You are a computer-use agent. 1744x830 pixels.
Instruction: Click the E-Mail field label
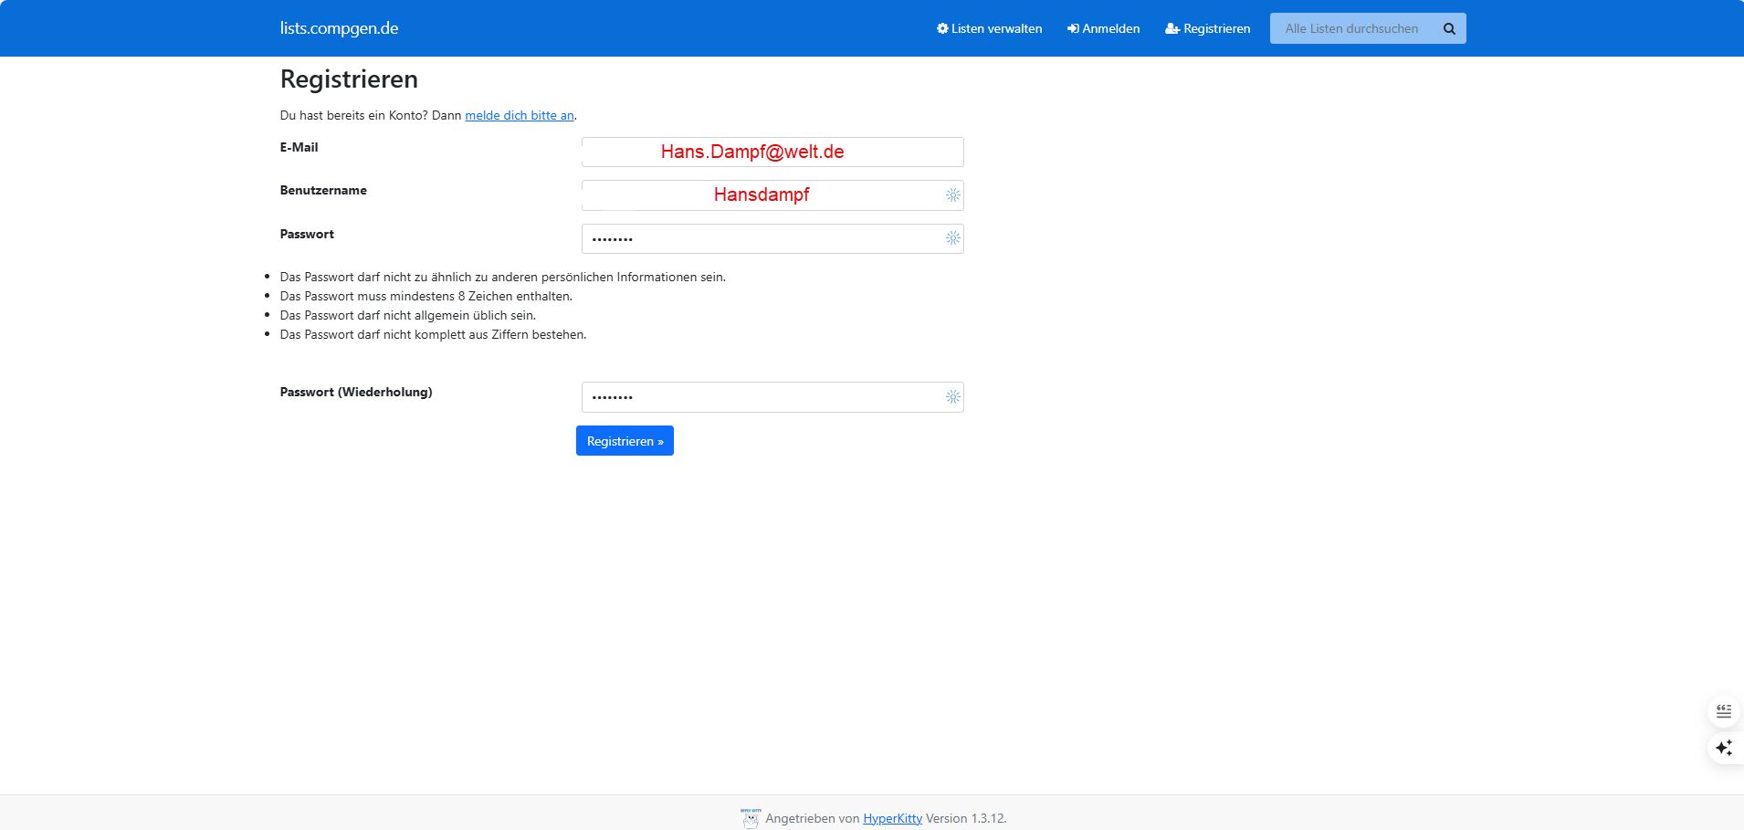299,148
